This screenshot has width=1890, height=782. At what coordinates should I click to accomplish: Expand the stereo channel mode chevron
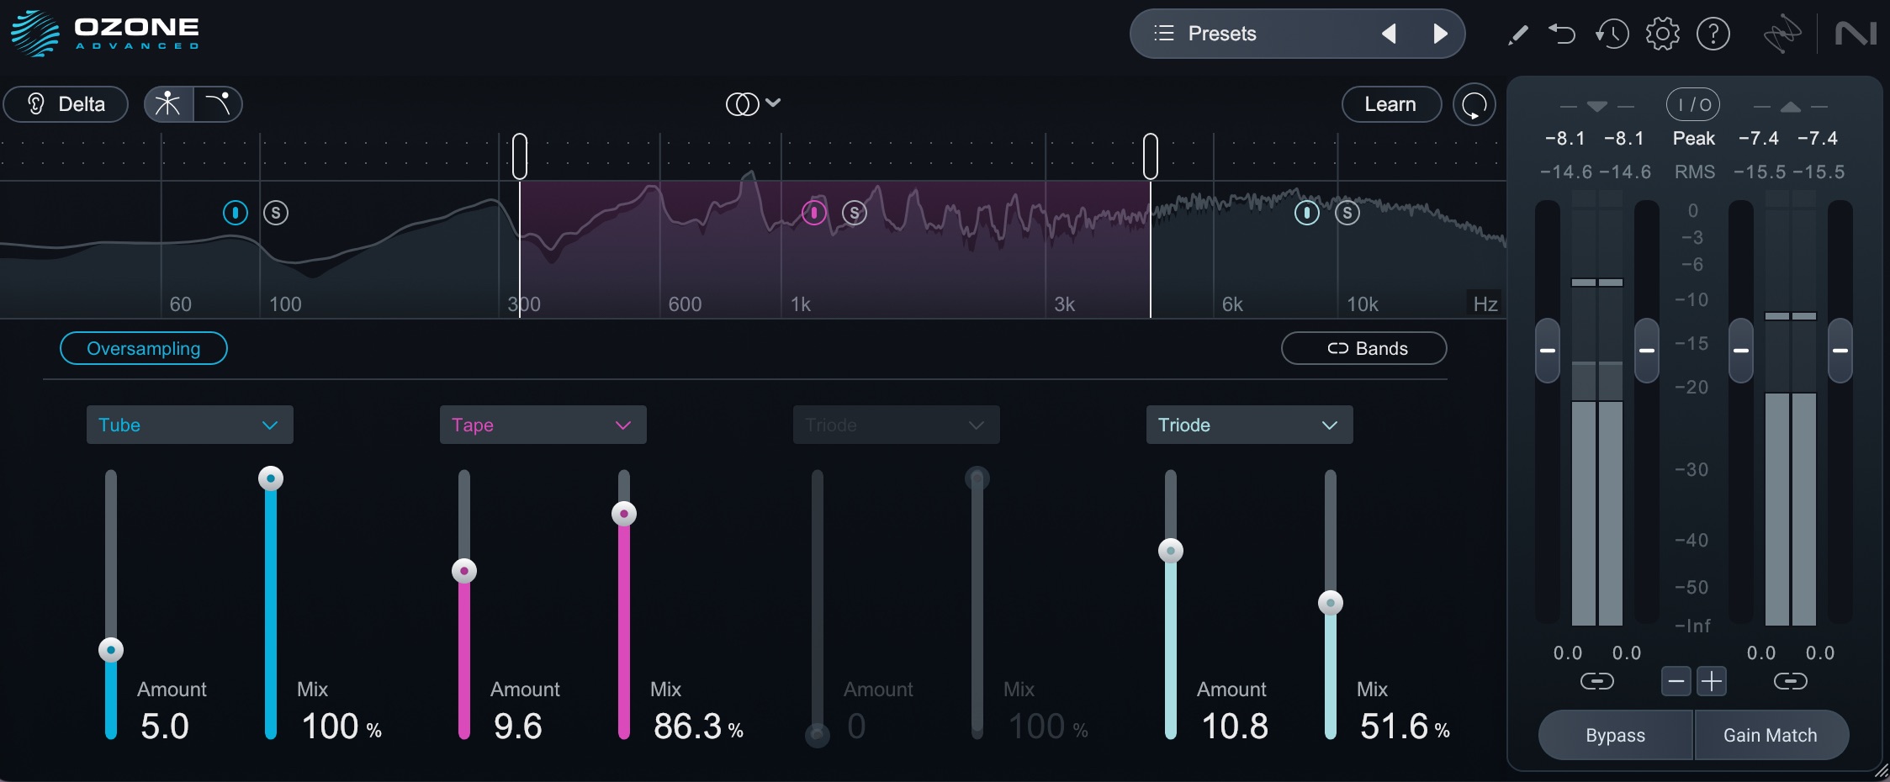coord(775,103)
